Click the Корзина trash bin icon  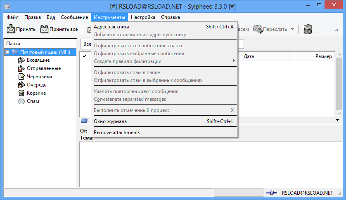click(21, 93)
